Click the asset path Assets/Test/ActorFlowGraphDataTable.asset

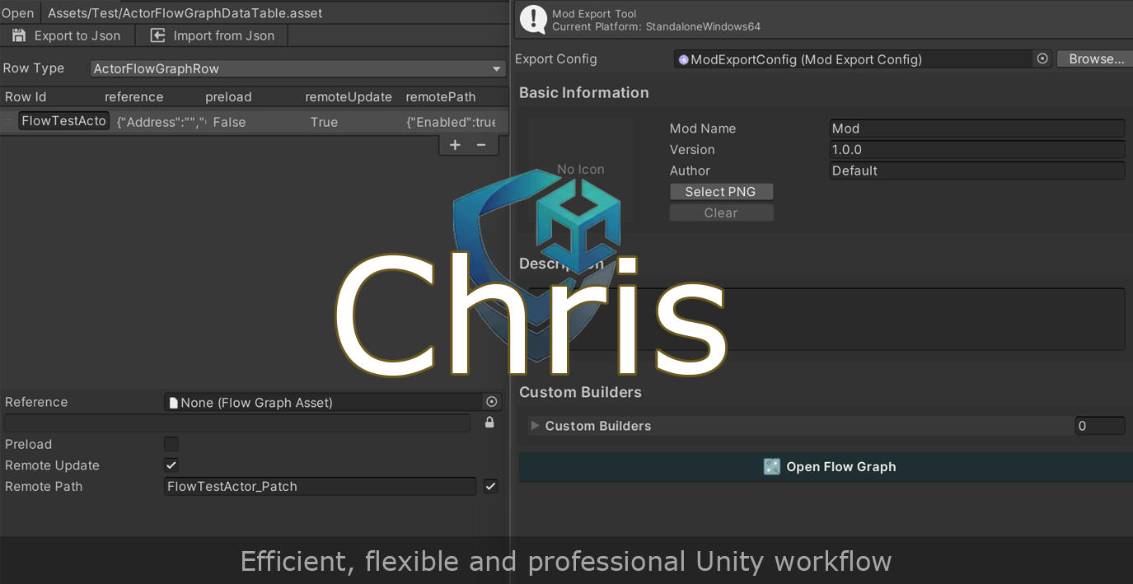[185, 13]
